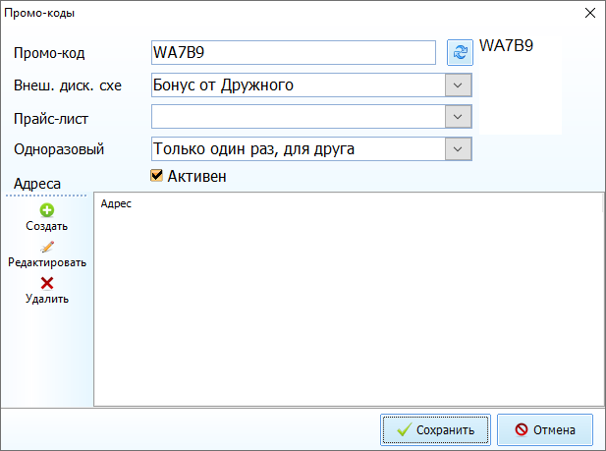Expand the Внеш. диск. схе dropdown arrow

(459, 85)
